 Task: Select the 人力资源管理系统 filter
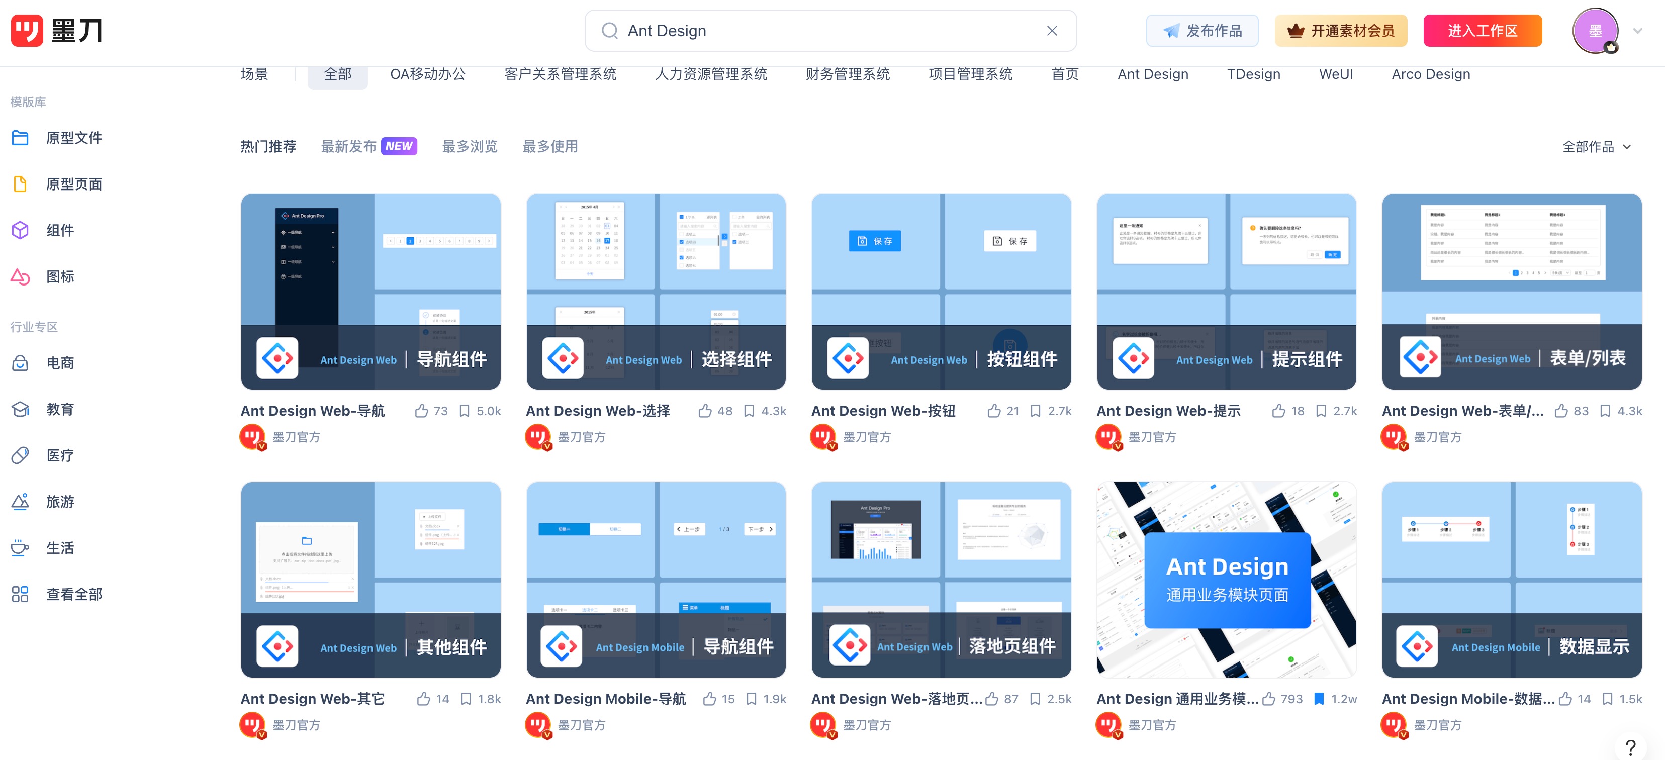click(711, 74)
